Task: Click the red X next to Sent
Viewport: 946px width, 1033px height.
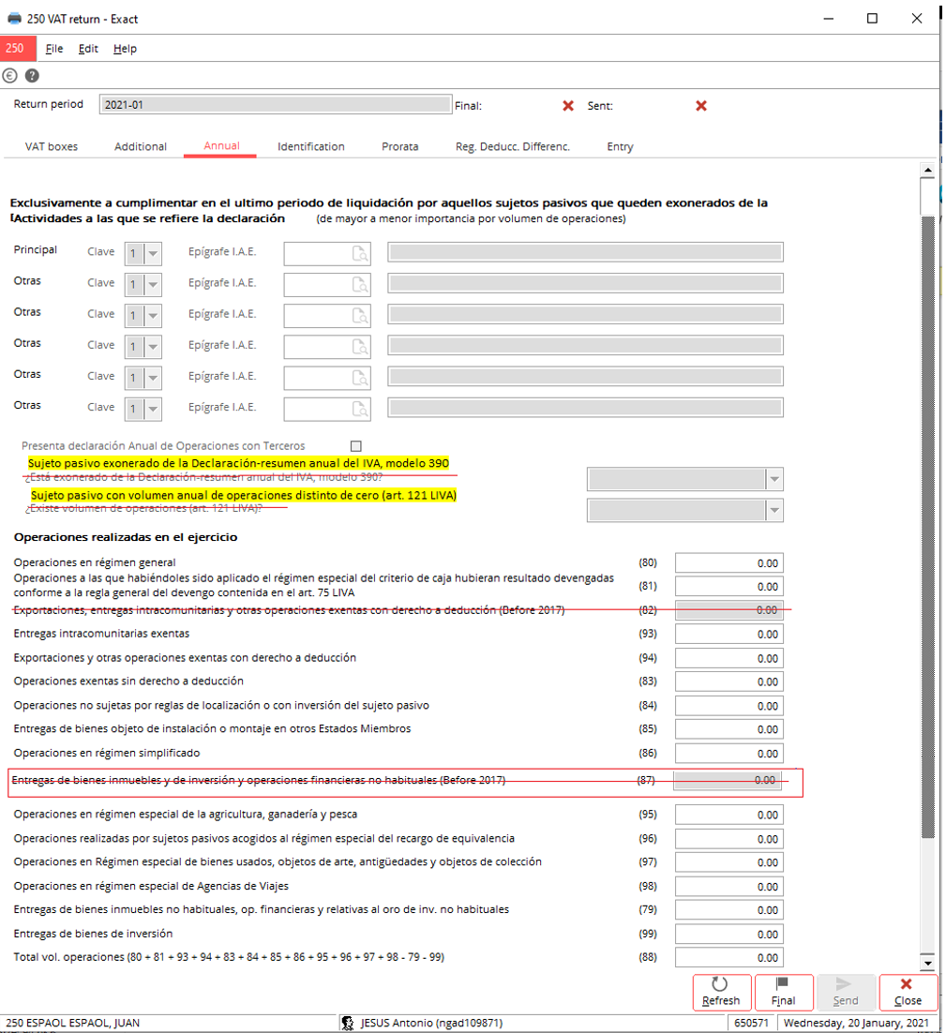Action: tap(701, 105)
